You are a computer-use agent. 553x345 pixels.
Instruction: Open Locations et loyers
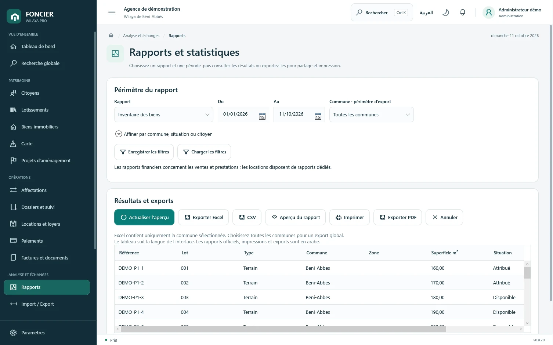click(47, 224)
